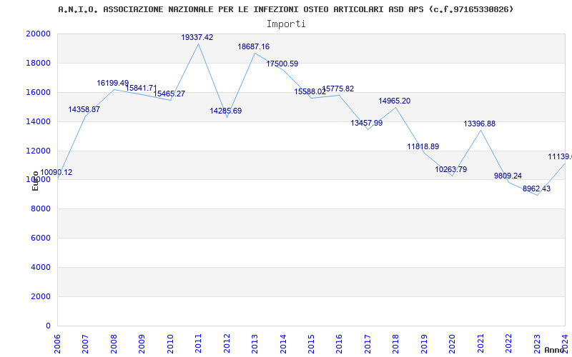
Task: Click the data label 15588.02
Action: pyautogui.click(x=310, y=92)
